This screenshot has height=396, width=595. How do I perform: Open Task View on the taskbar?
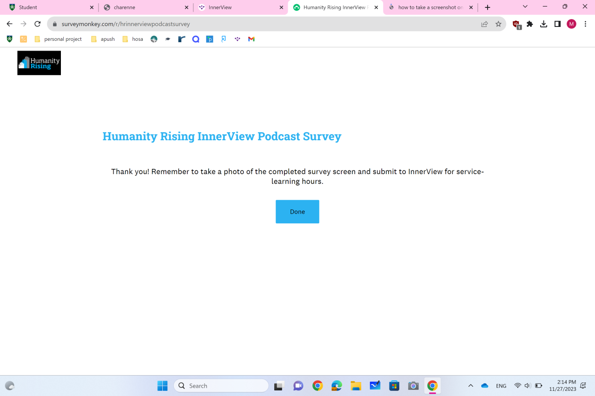(279, 386)
